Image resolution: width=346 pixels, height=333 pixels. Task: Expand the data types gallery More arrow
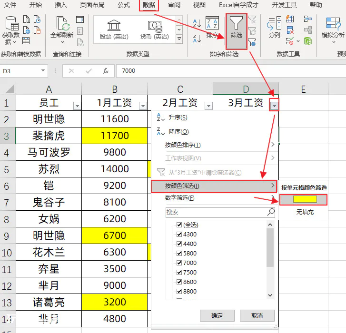click(x=179, y=39)
